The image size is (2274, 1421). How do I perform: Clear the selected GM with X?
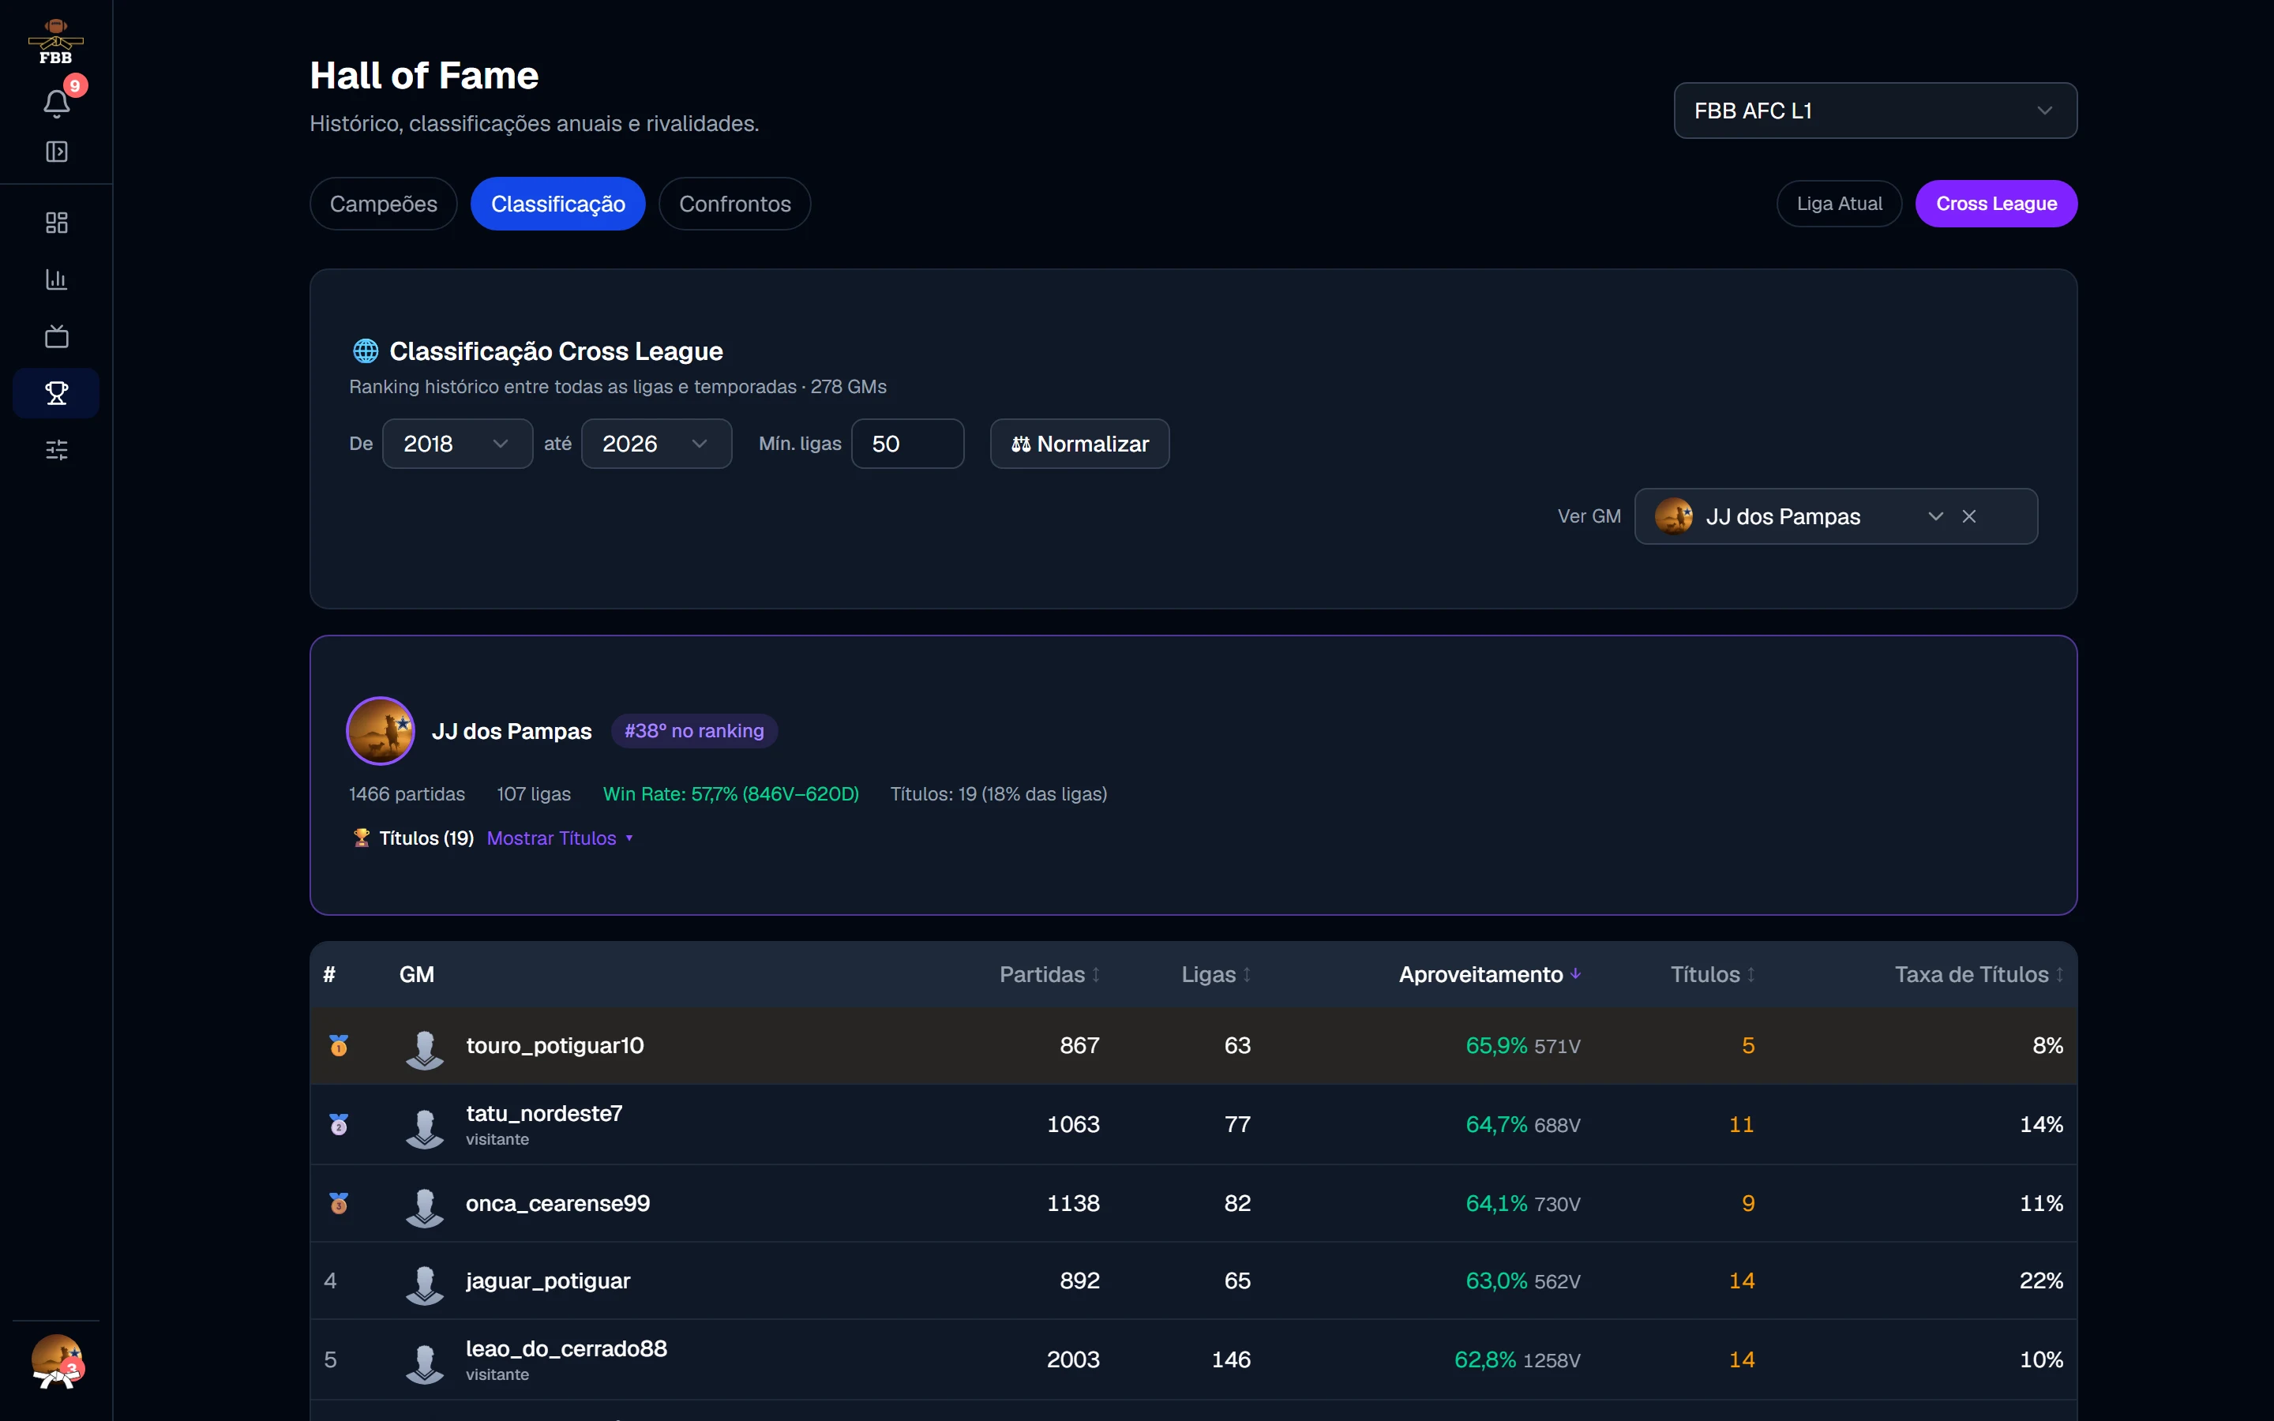[1969, 517]
